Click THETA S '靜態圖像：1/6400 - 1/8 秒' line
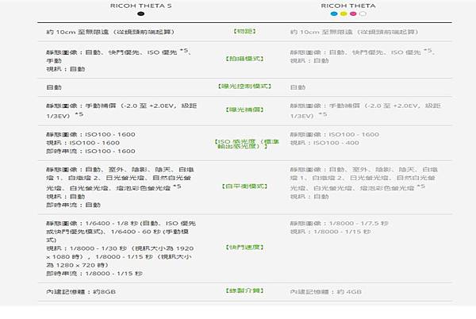This screenshot has width=476, height=319. coord(121,224)
